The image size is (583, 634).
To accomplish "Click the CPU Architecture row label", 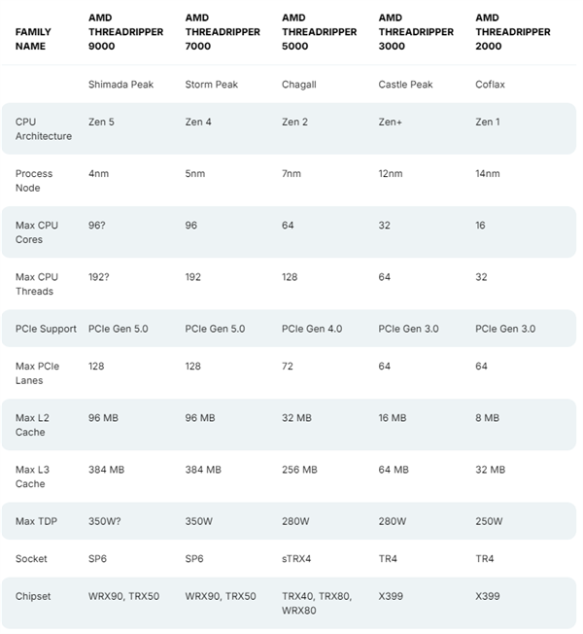I will (44, 129).
